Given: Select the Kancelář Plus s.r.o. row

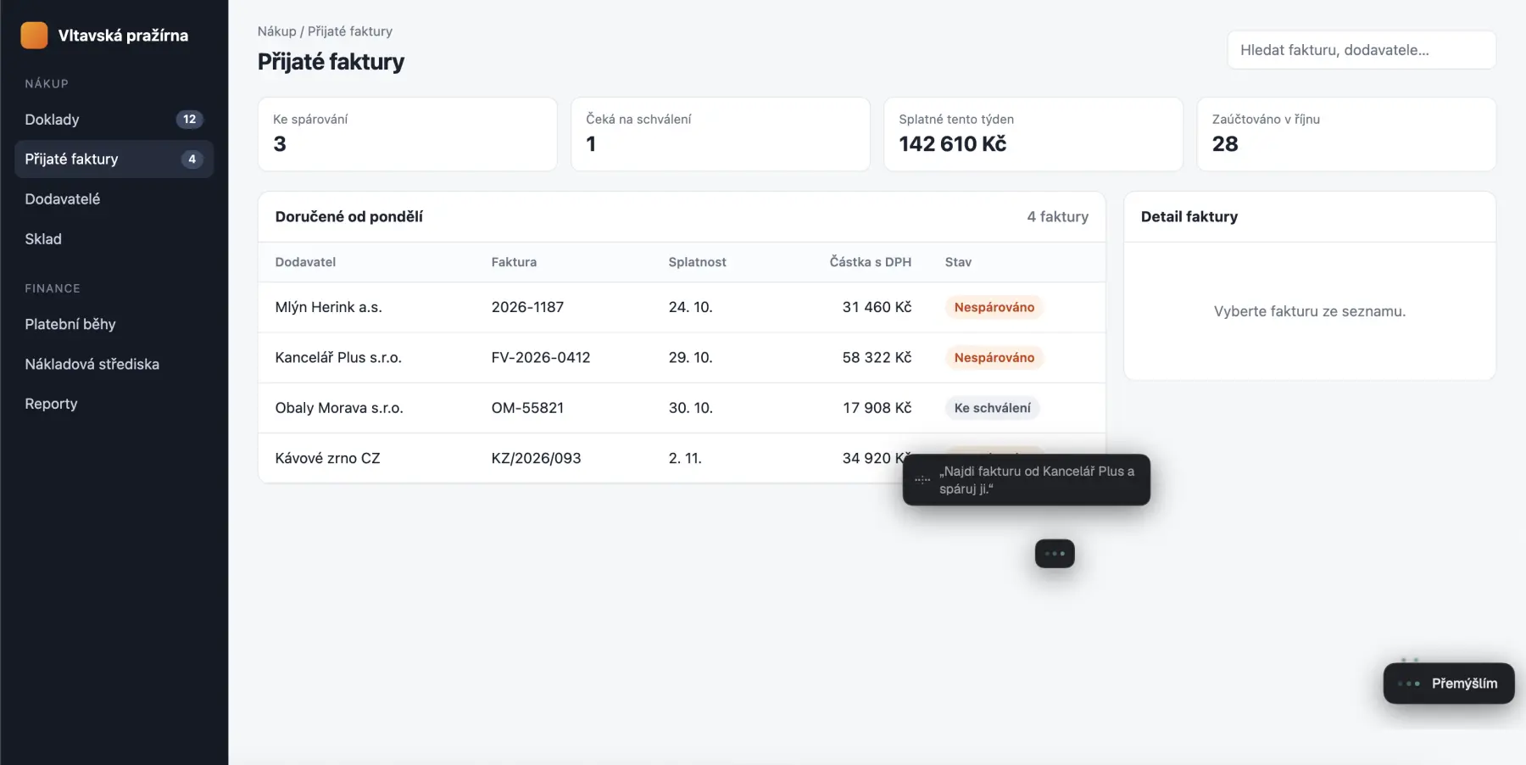Looking at the screenshot, I should (682, 358).
